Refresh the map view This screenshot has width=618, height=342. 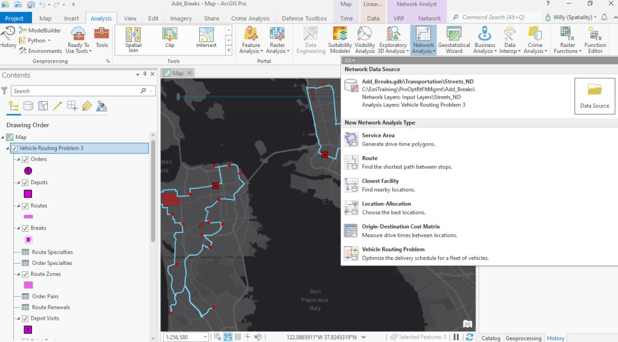click(470, 337)
